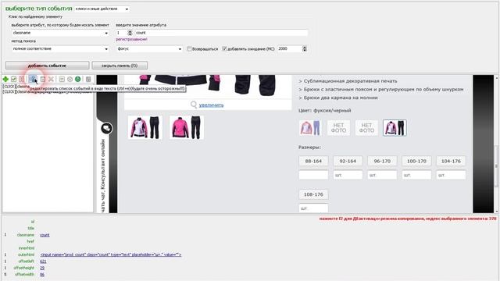Click the offsetheight value 29 link

tap(42, 268)
